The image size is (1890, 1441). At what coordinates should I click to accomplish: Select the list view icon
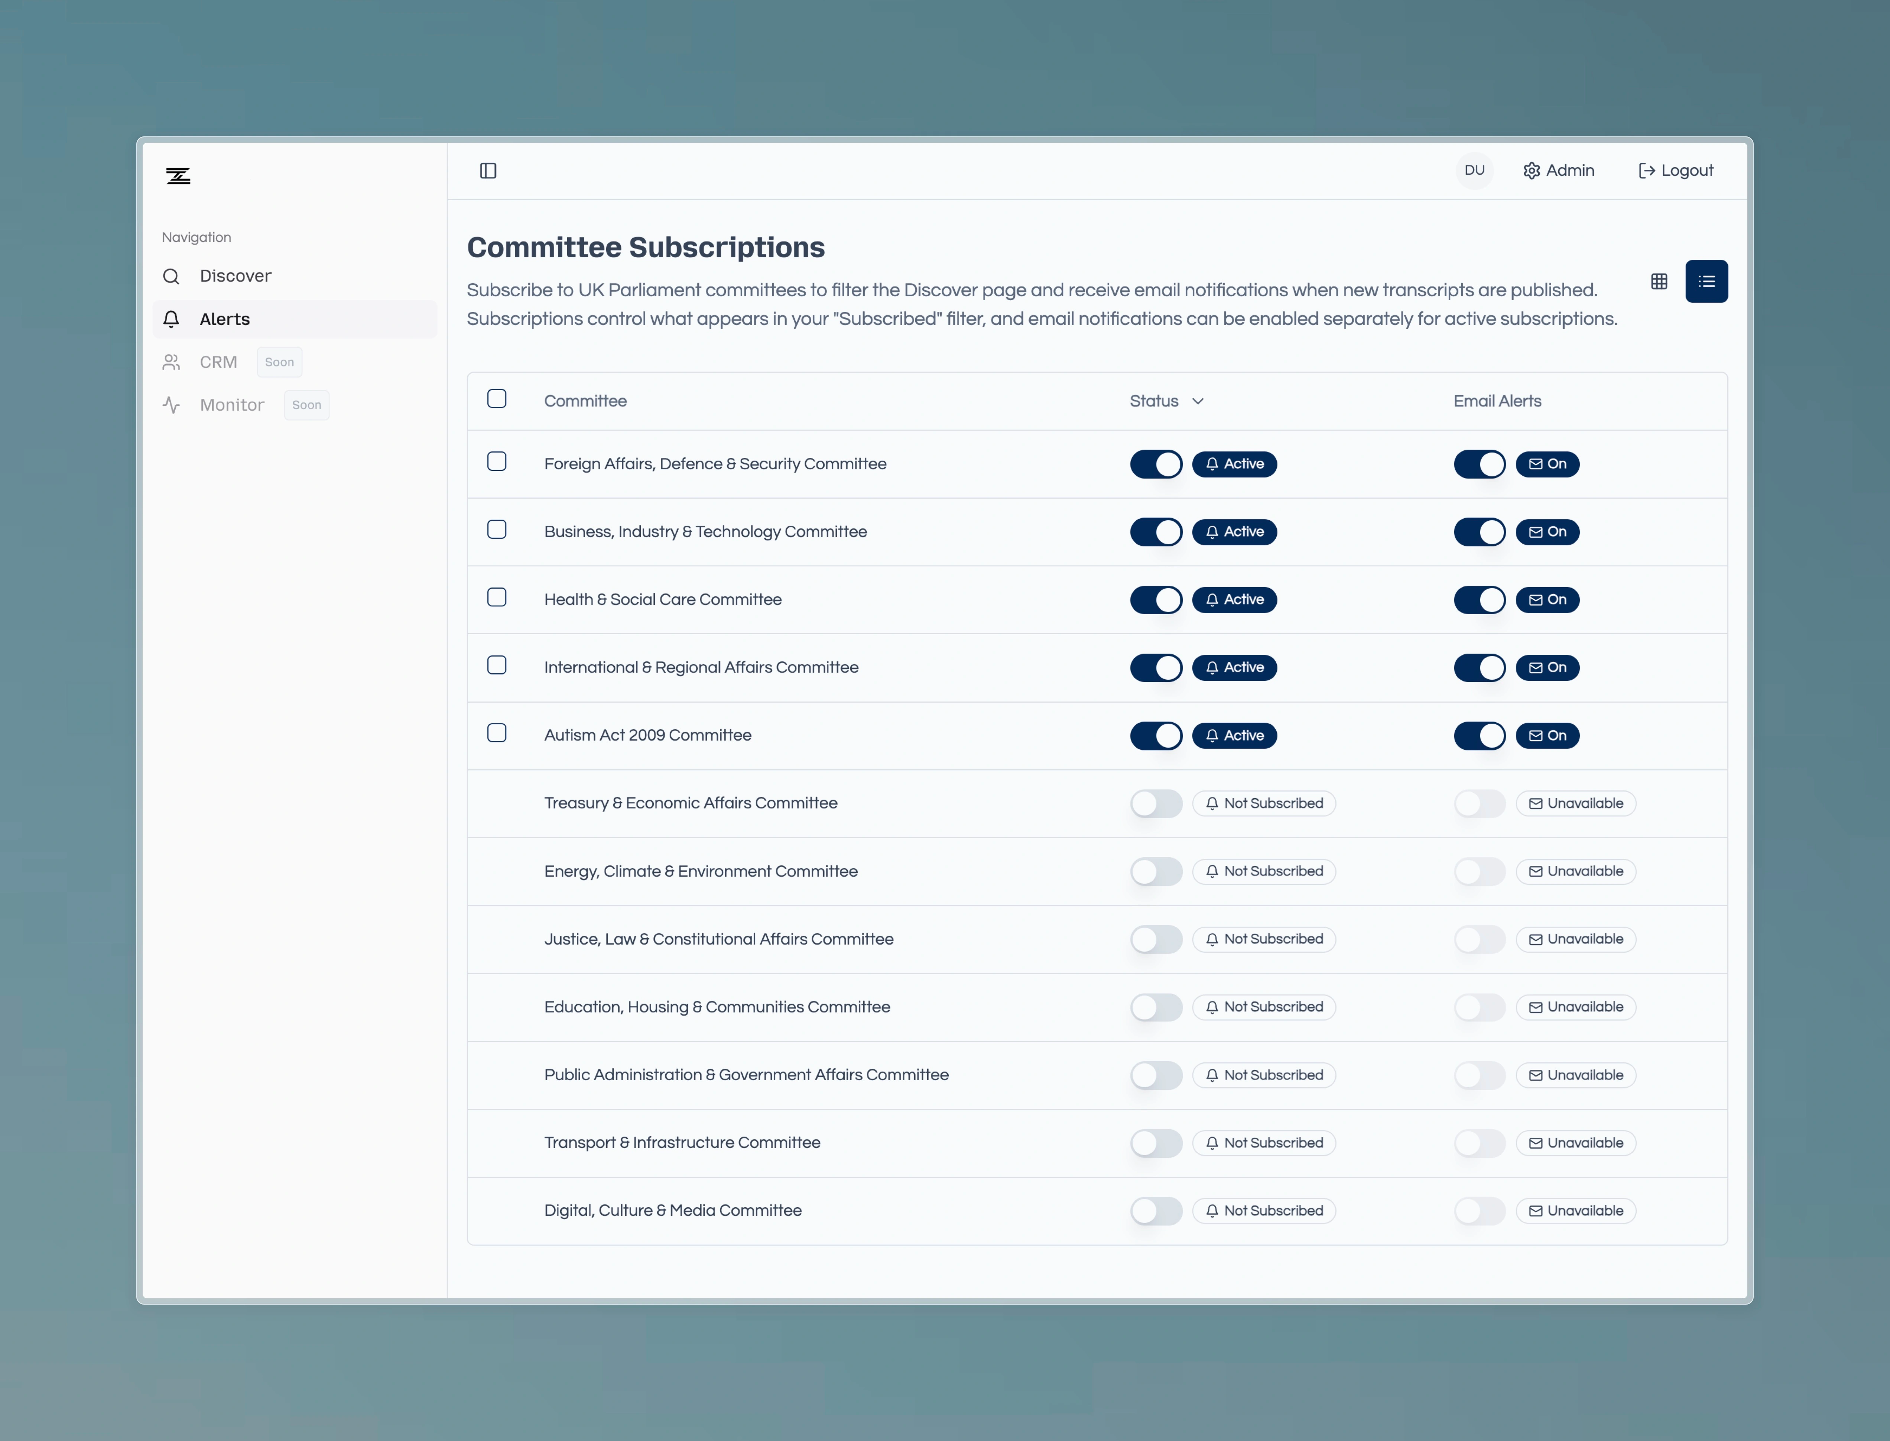click(x=1706, y=281)
